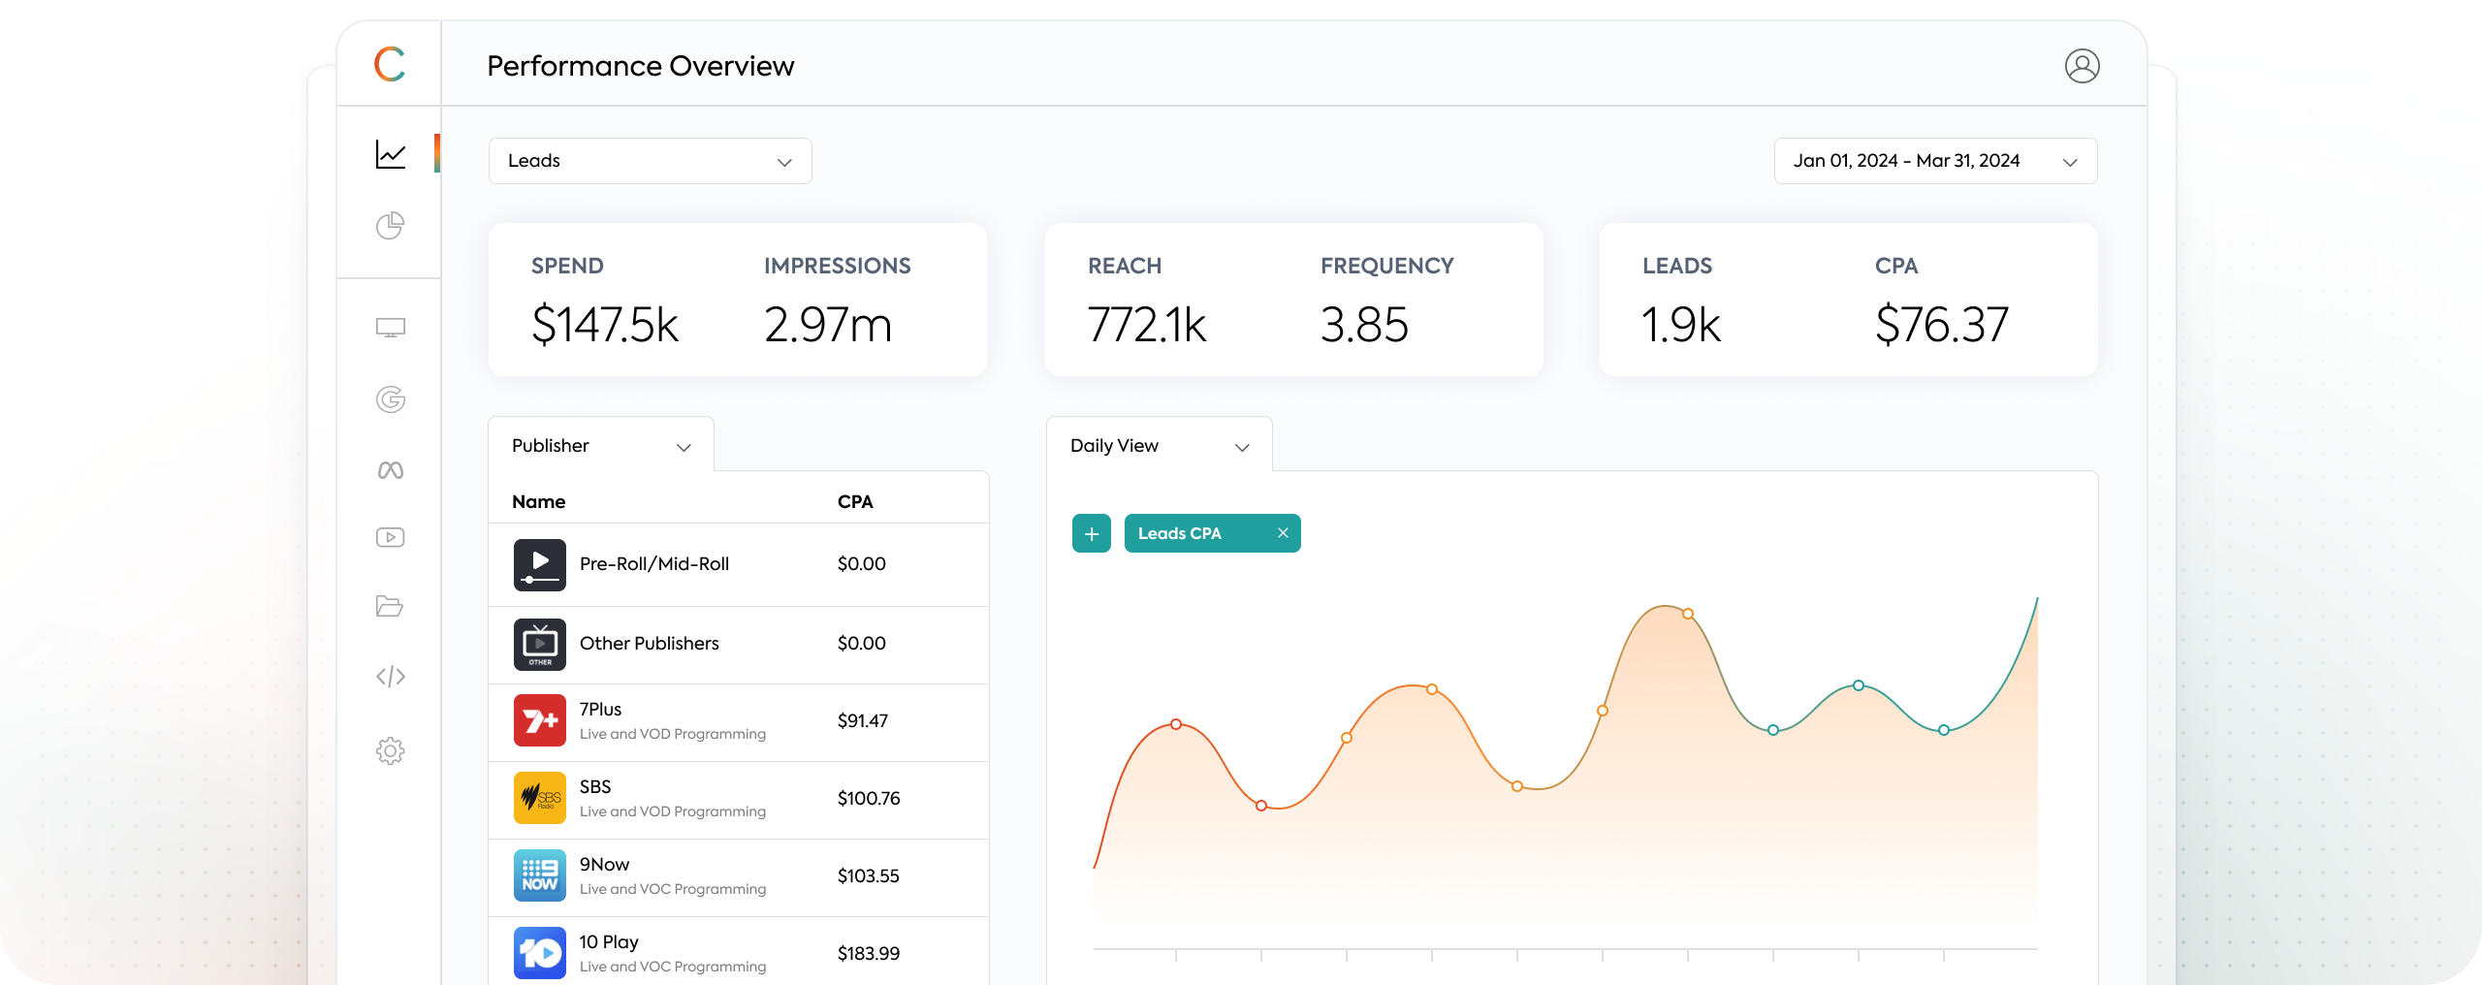The width and height of the screenshot is (2482, 985).
Task: Select the code brackets sidebar icon
Action: pyautogui.click(x=390, y=677)
